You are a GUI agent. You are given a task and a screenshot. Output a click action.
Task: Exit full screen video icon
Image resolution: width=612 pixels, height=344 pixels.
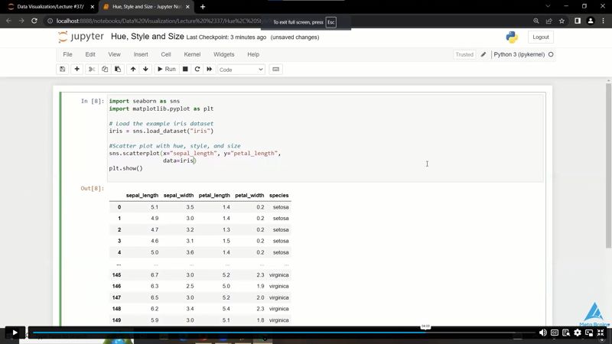(x=601, y=333)
